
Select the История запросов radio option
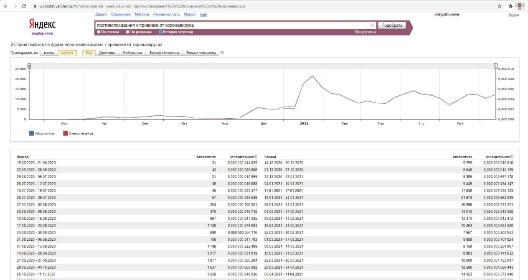click(x=160, y=32)
